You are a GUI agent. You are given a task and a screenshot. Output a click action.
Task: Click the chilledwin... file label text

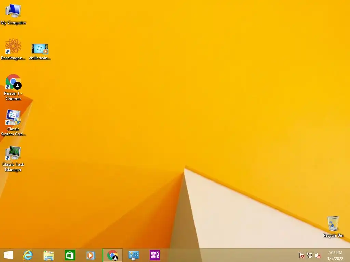click(40, 58)
